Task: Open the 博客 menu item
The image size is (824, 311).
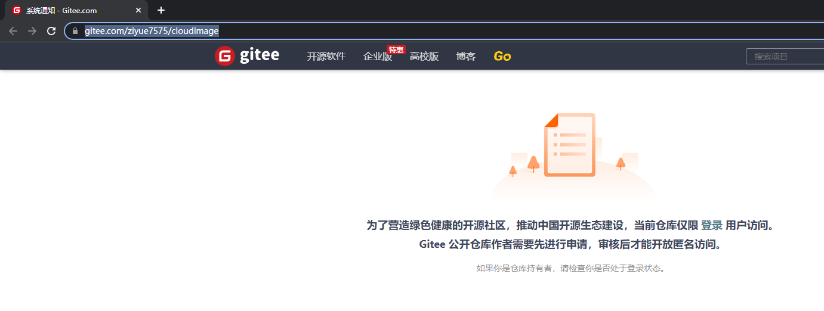Action: tap(466, 57)
